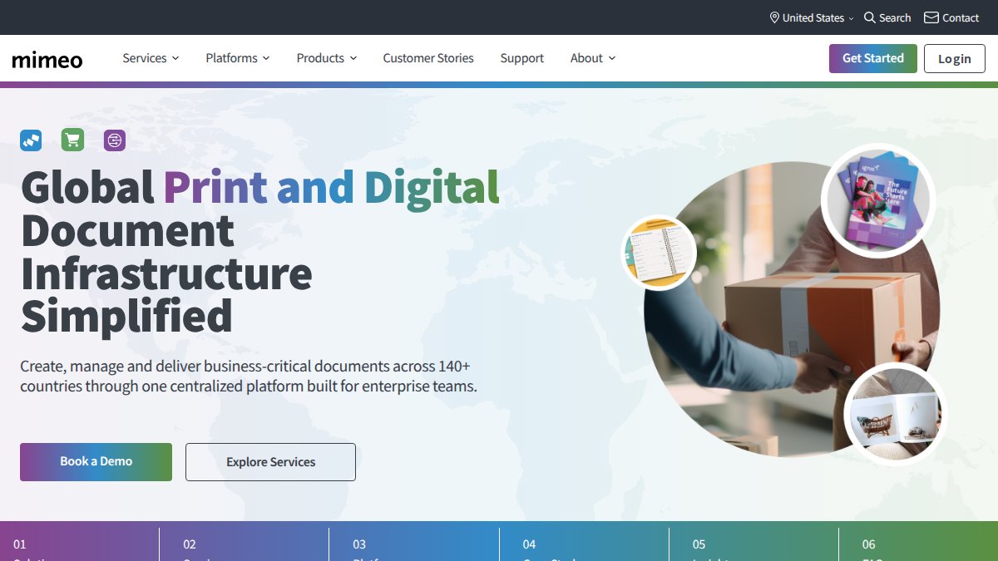The image size is (998, 561).
Task: Click the purple arrows-in-circle icon
Action: pos(115,140)
